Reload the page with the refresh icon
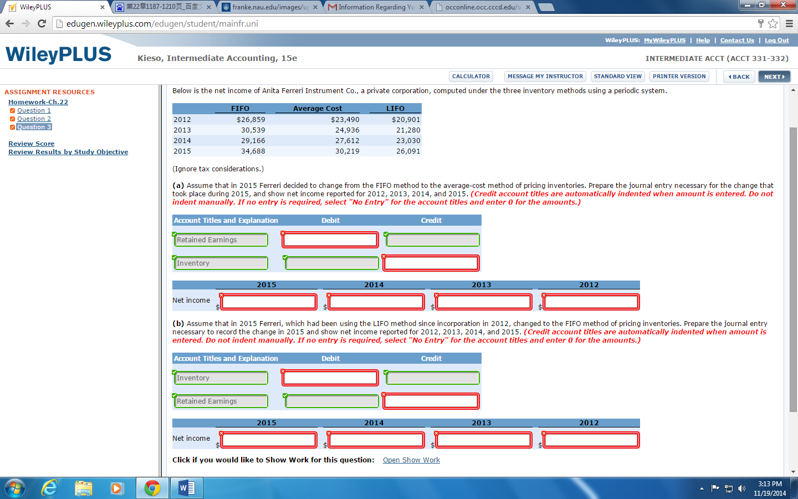798x499 pixels. pyautogui.click(x=42, y=23)
